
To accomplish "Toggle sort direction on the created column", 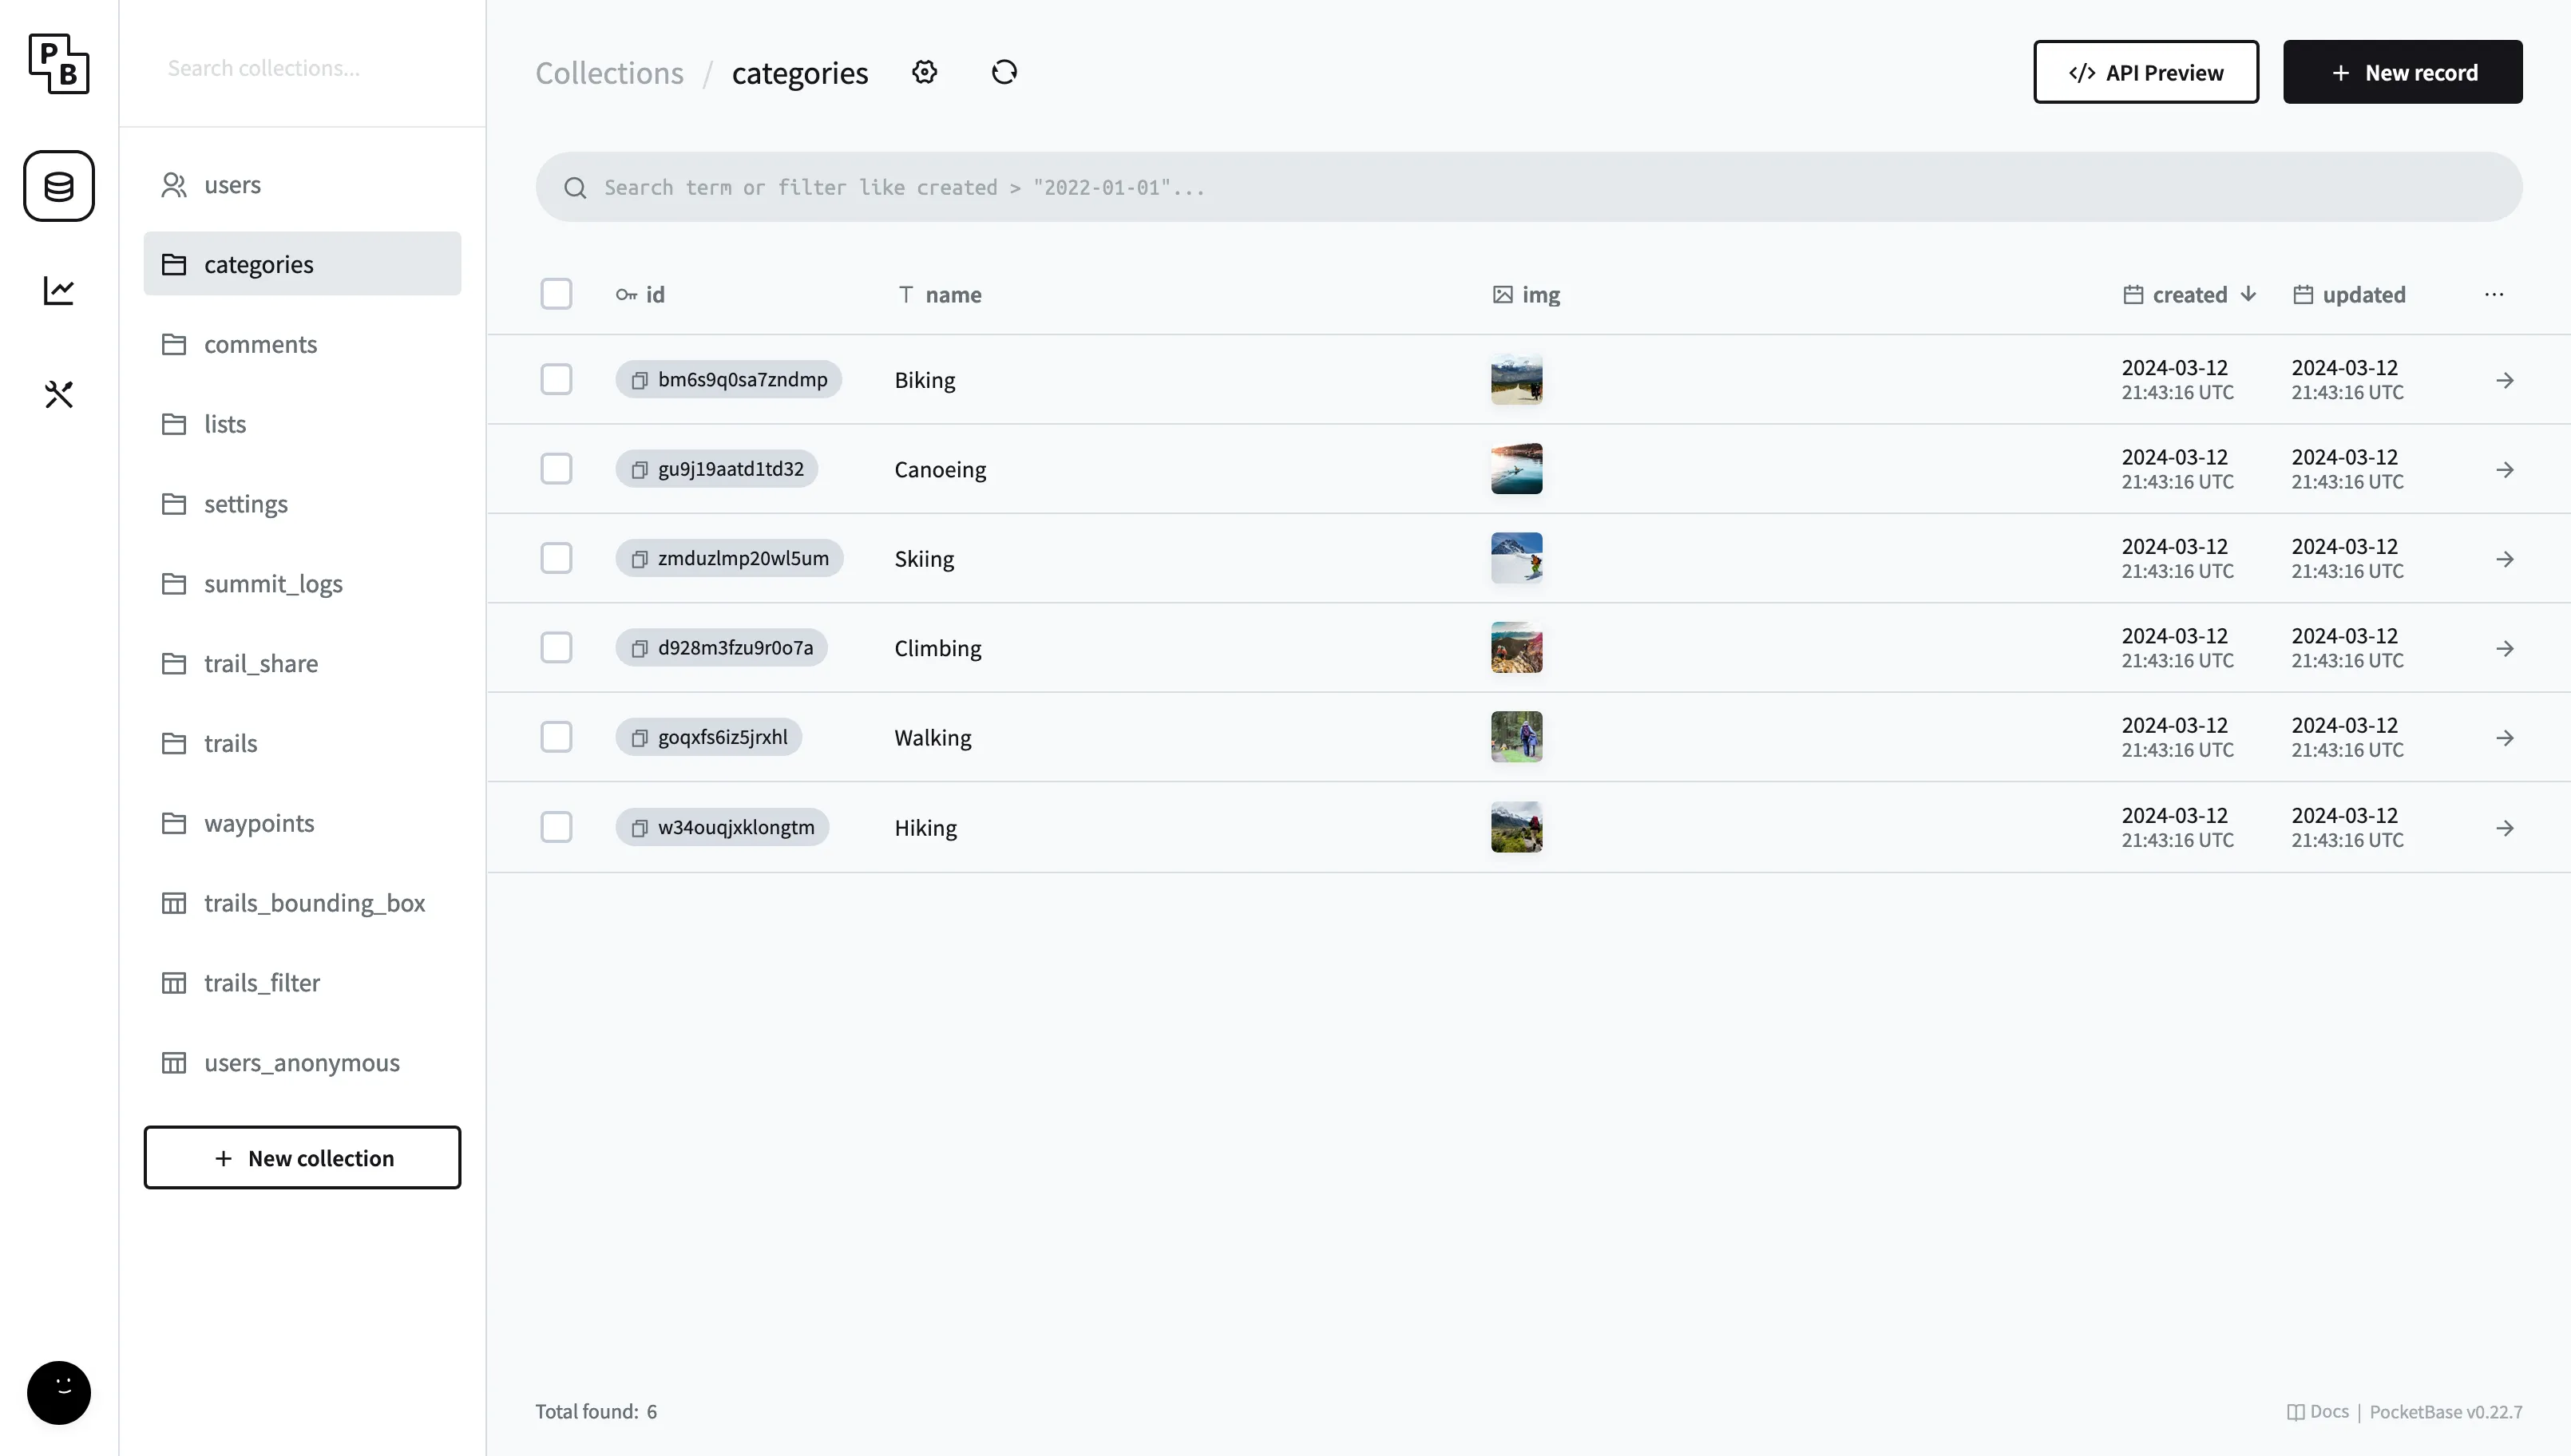I will click(2190, 294).
